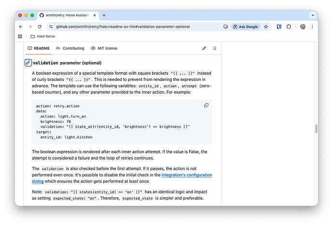Copy the YAML code block contents
Viewport: 333px width, 225px height.
206,105
